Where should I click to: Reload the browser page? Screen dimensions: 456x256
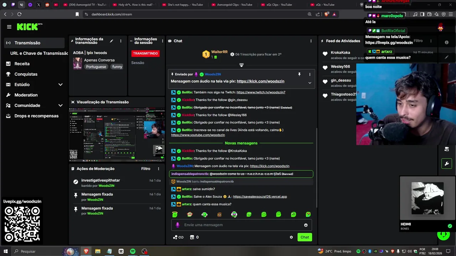tap(19, 14)
